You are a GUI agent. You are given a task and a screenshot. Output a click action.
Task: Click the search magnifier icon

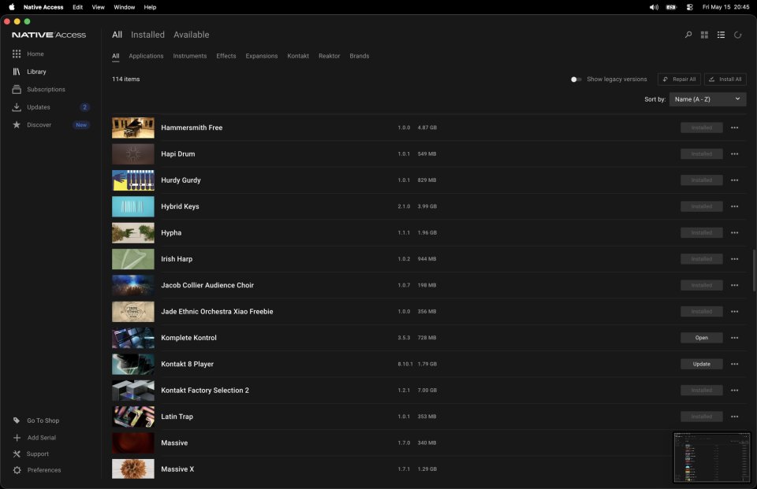coord(688,35)
